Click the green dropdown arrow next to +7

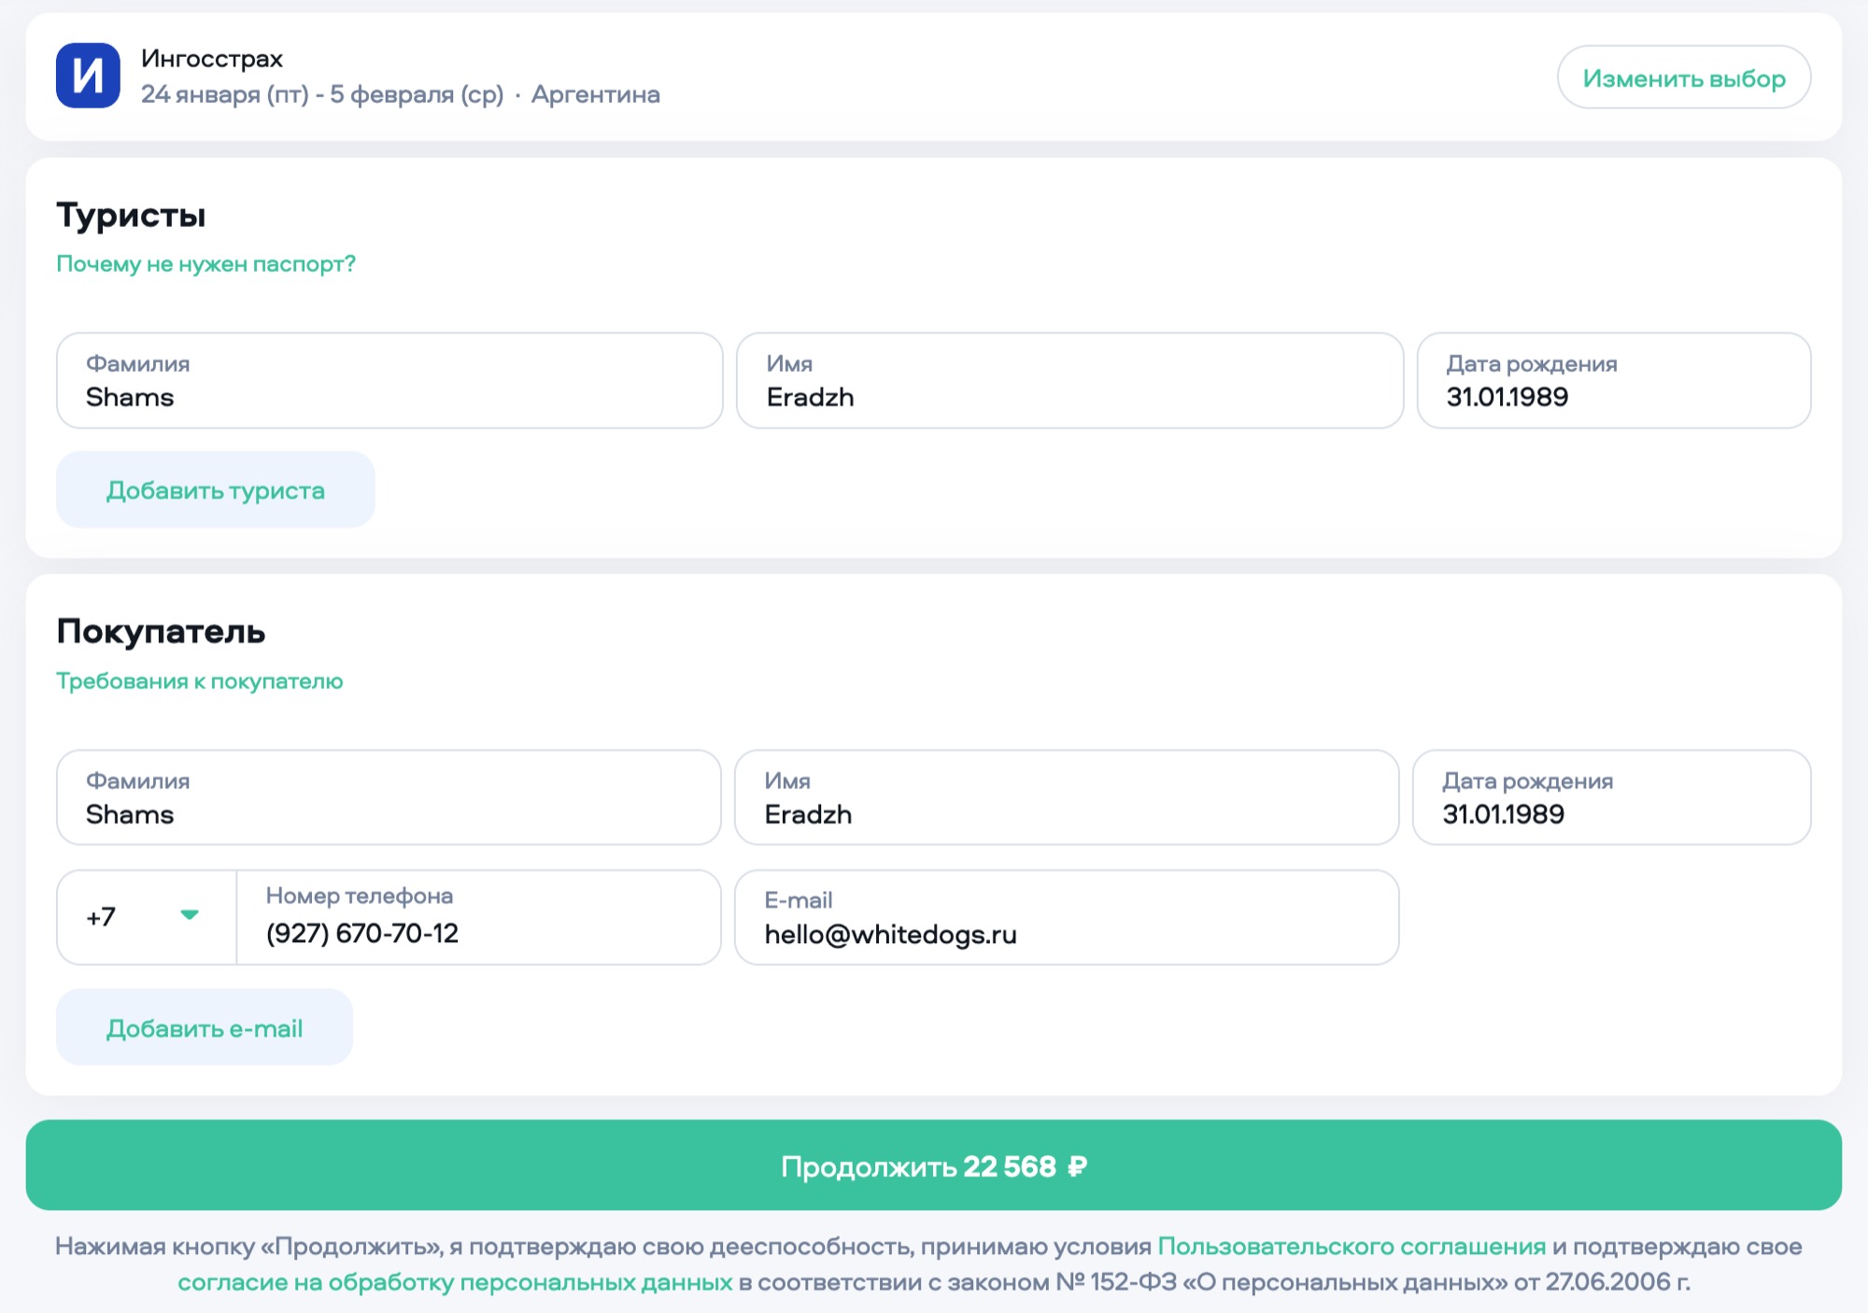coord(190,915)
